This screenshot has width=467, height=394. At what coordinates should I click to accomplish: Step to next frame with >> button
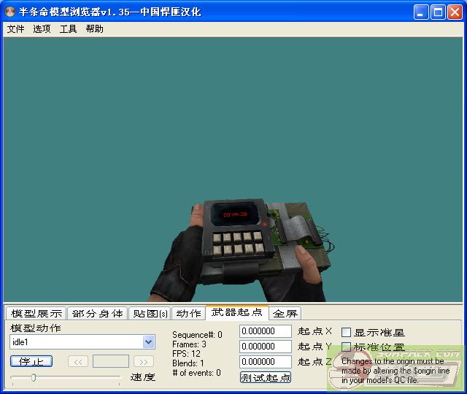tap(144, 362)
